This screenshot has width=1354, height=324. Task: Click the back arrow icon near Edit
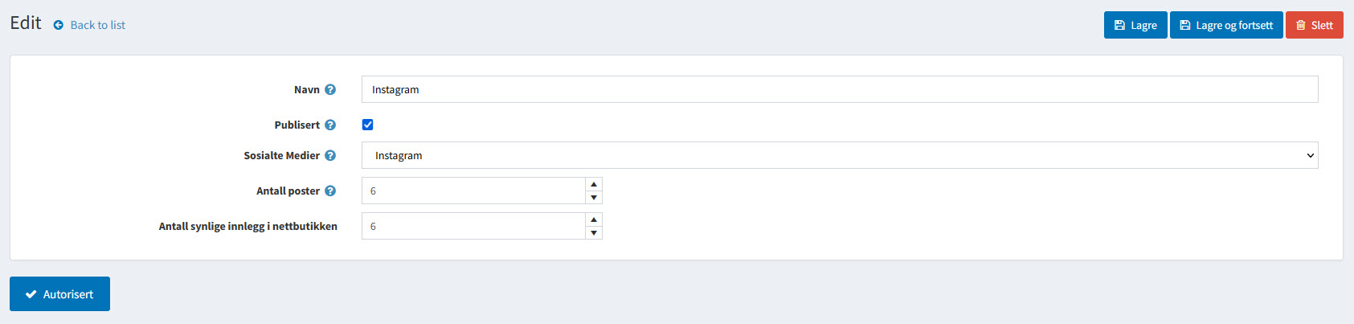(x=59, y=26)
